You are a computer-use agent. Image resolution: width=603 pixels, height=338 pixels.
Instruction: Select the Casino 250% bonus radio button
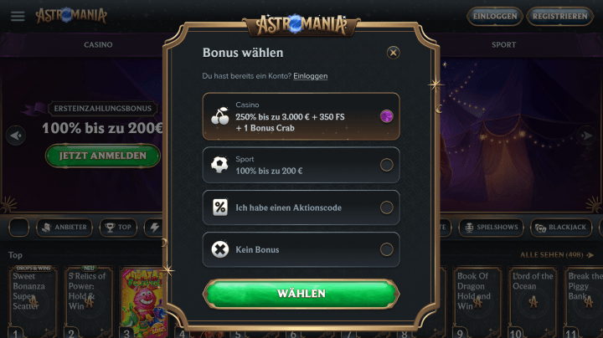point(386,116)
